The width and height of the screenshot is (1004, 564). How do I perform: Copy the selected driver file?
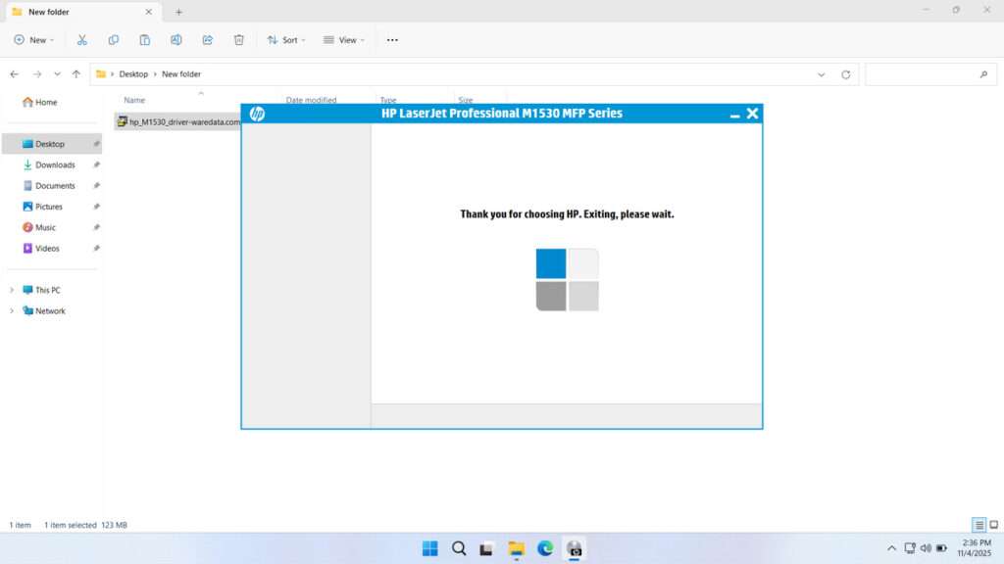(x=113, y=39)
